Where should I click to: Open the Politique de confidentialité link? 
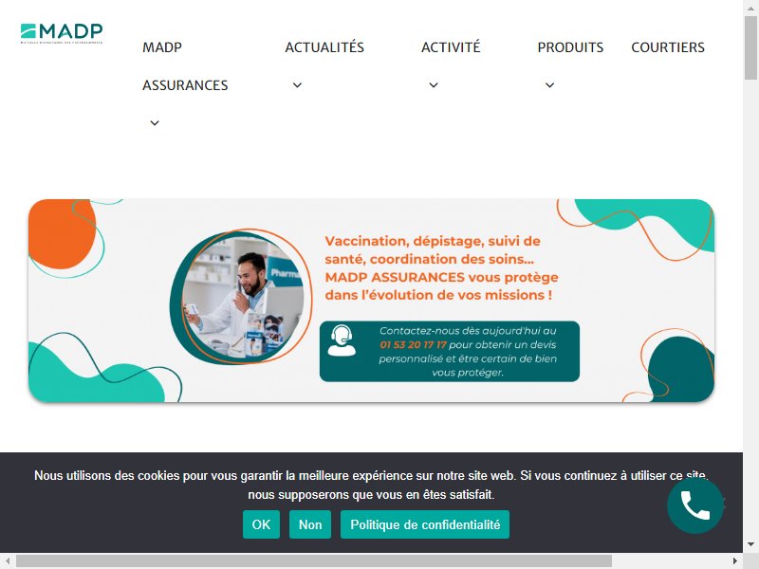click(x=425, y=524)
